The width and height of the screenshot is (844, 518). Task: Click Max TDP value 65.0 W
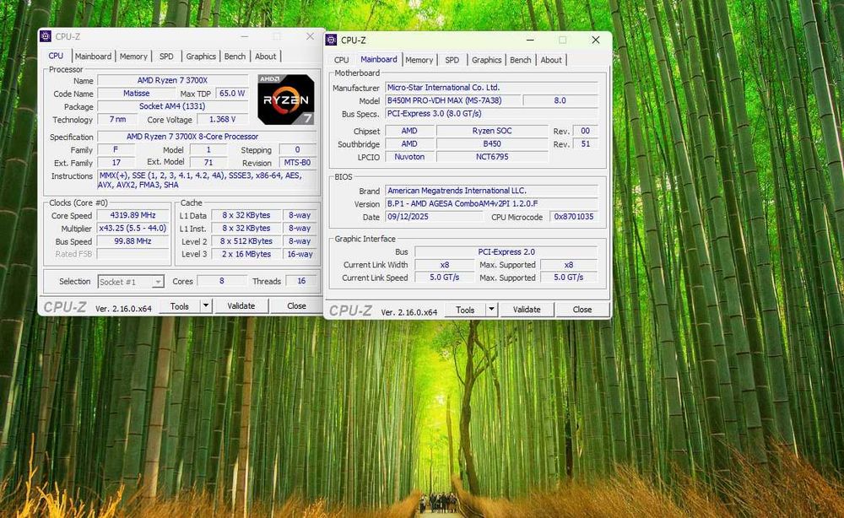click(232, 93)
